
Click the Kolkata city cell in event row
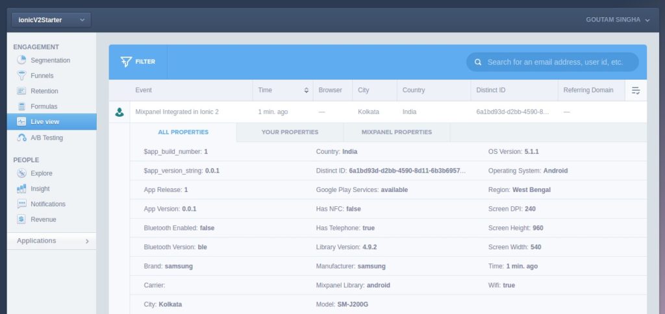(369, 112)
